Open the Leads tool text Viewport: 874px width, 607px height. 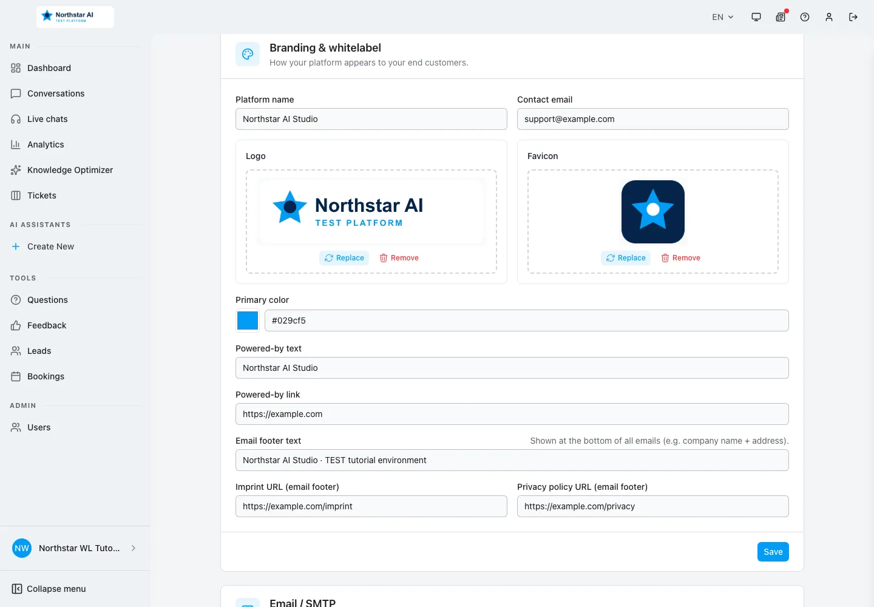click(x=39, y=351)
